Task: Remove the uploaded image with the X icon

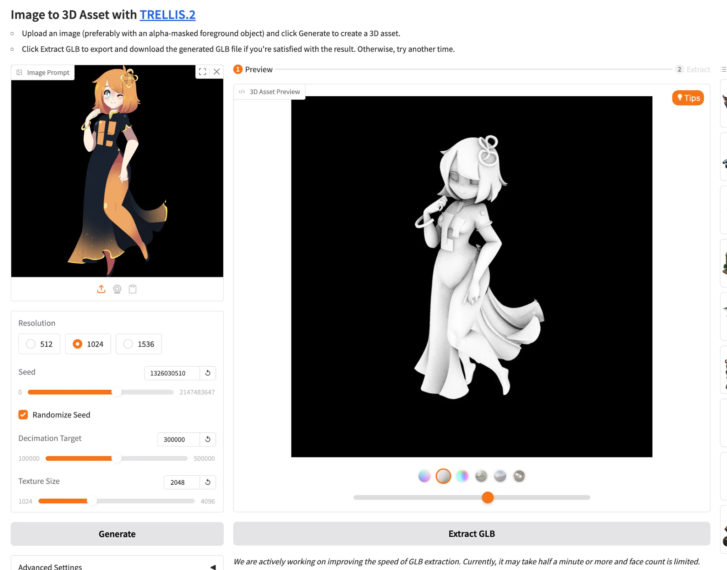Action: click(217, 72)
